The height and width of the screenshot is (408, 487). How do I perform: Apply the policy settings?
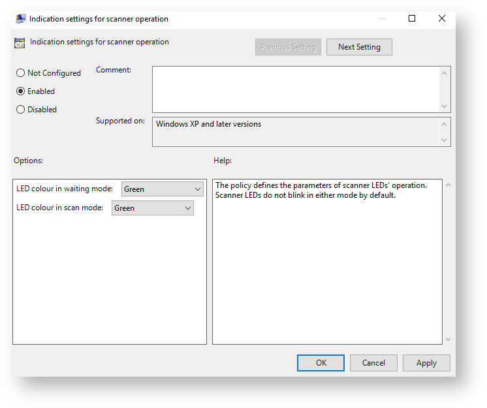point(426,363)
